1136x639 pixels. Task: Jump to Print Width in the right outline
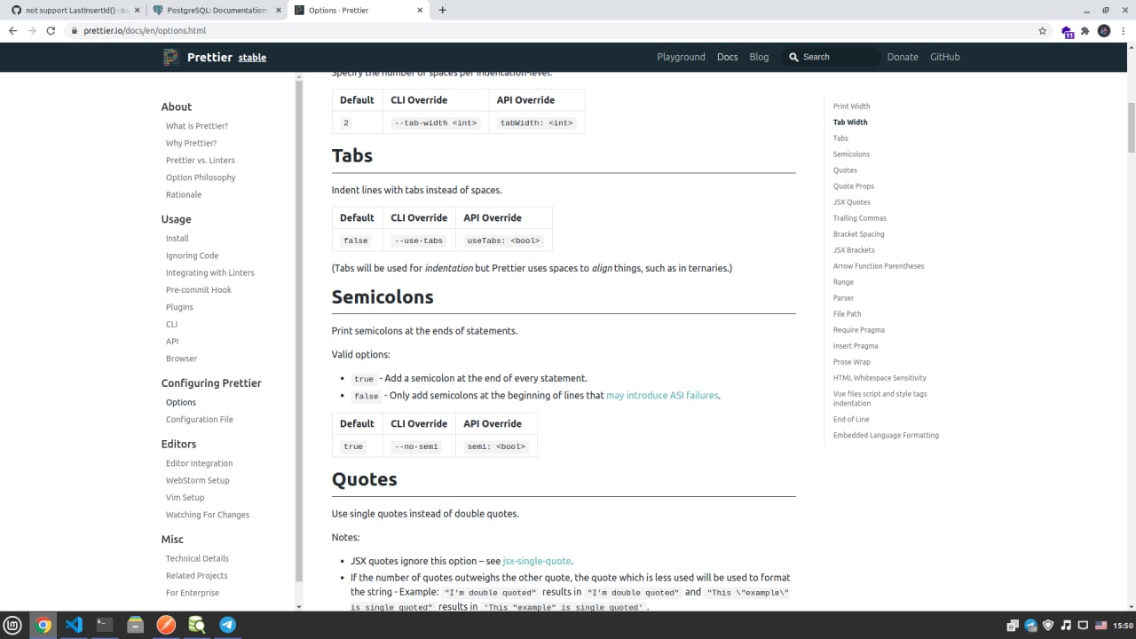click(851, 106)
